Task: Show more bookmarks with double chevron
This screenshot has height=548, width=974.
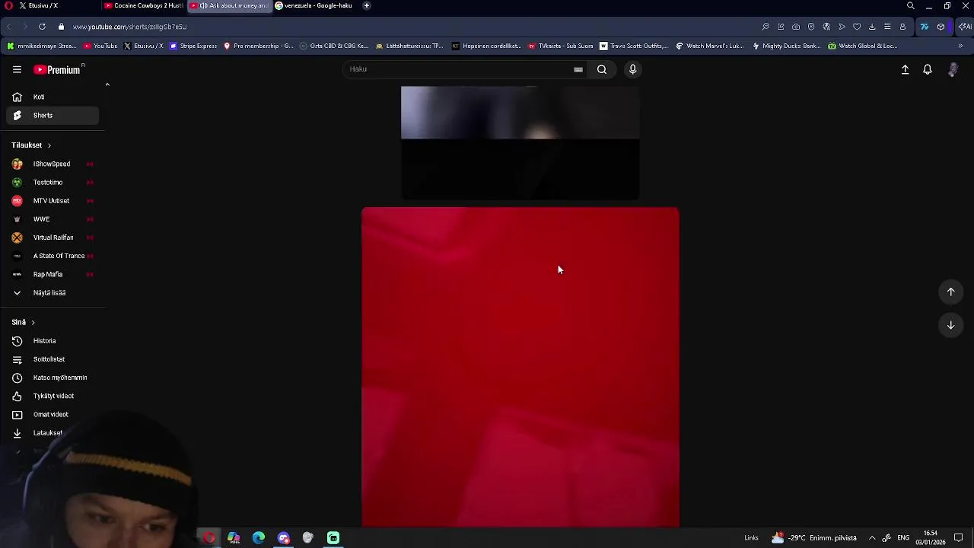Action: click(x=960, y=46)
